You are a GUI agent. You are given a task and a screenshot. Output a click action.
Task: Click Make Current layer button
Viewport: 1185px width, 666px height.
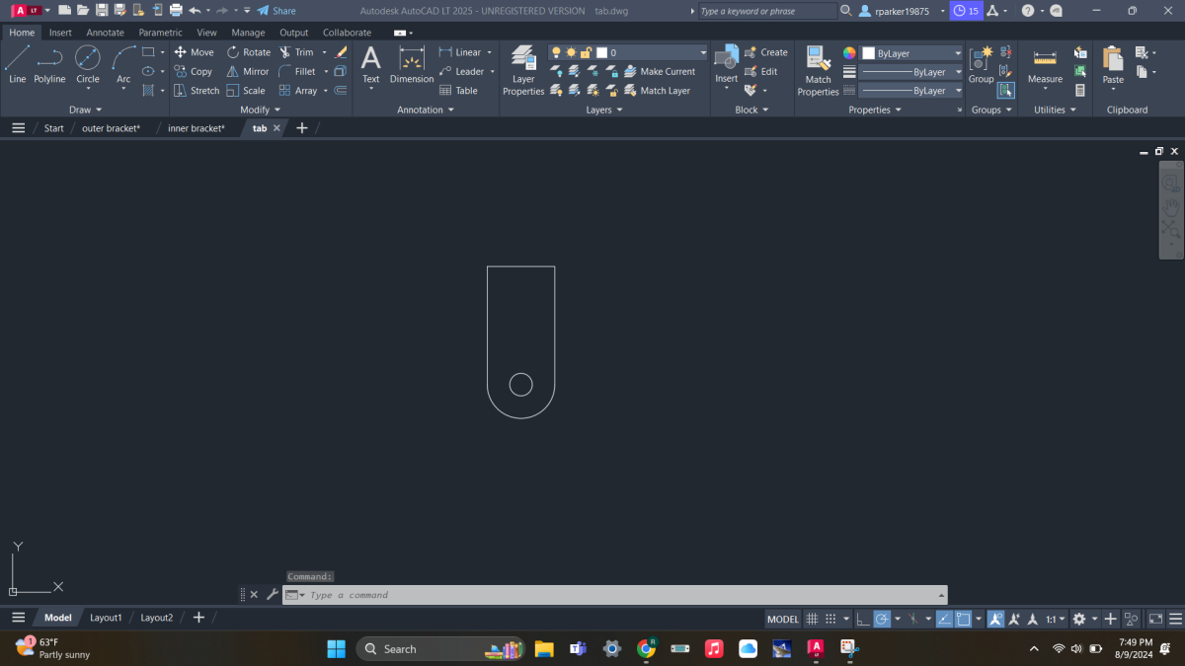point(660,71)
